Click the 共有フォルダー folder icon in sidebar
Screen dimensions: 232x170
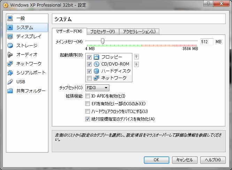point(10,91)
